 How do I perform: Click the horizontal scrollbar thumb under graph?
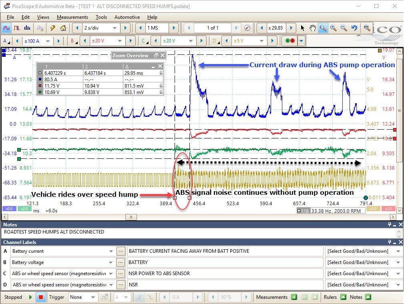tap(131, 217)
